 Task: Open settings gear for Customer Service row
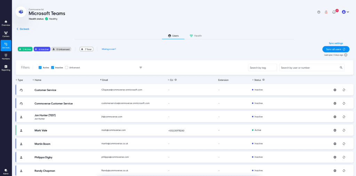click(x=335, y=90)
